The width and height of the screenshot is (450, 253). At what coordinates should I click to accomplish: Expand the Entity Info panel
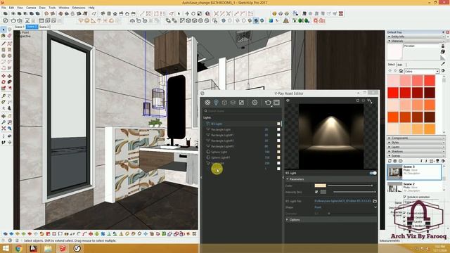click(416, 37)
